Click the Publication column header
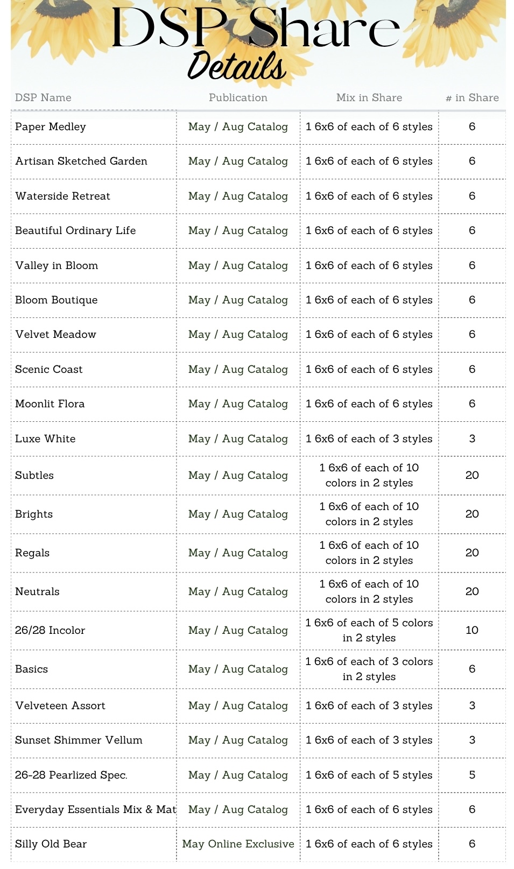Screen dimensions: 514x869 click(238, 97)
